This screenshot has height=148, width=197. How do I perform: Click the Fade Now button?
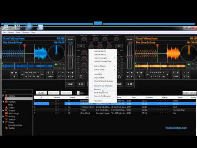pyautogui.click(x=66, y=93)
